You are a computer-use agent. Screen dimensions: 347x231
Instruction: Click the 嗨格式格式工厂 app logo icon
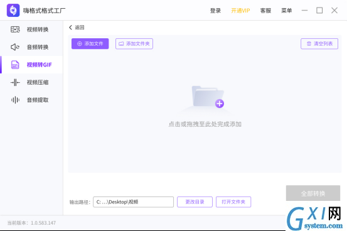(13, 11)
